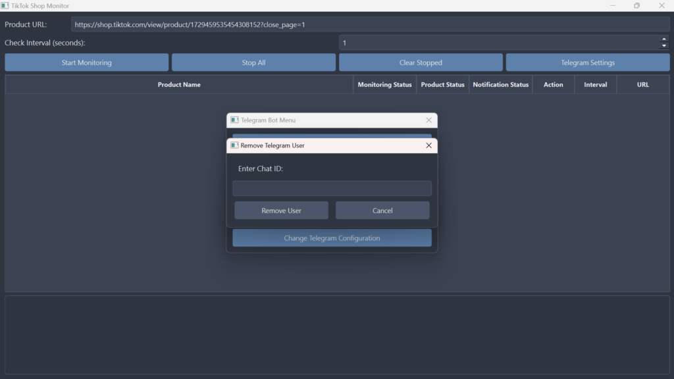Image resolution: width=674 pixels, height=379 pixels.
Task: Close the TikTok Shop Monitor window
Action: (661, 5)
